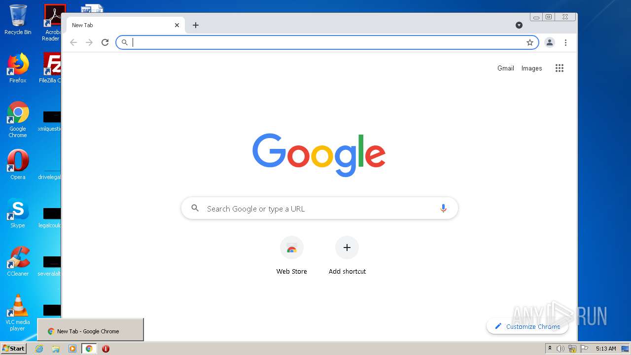Close the New Tab tab

point(177,25)
